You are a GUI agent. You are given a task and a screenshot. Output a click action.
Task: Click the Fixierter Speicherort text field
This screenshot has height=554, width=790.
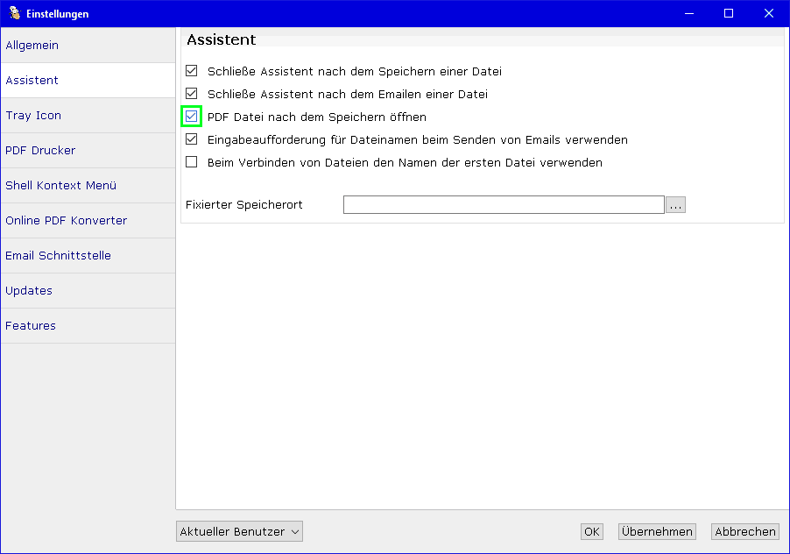click(504, 204)
